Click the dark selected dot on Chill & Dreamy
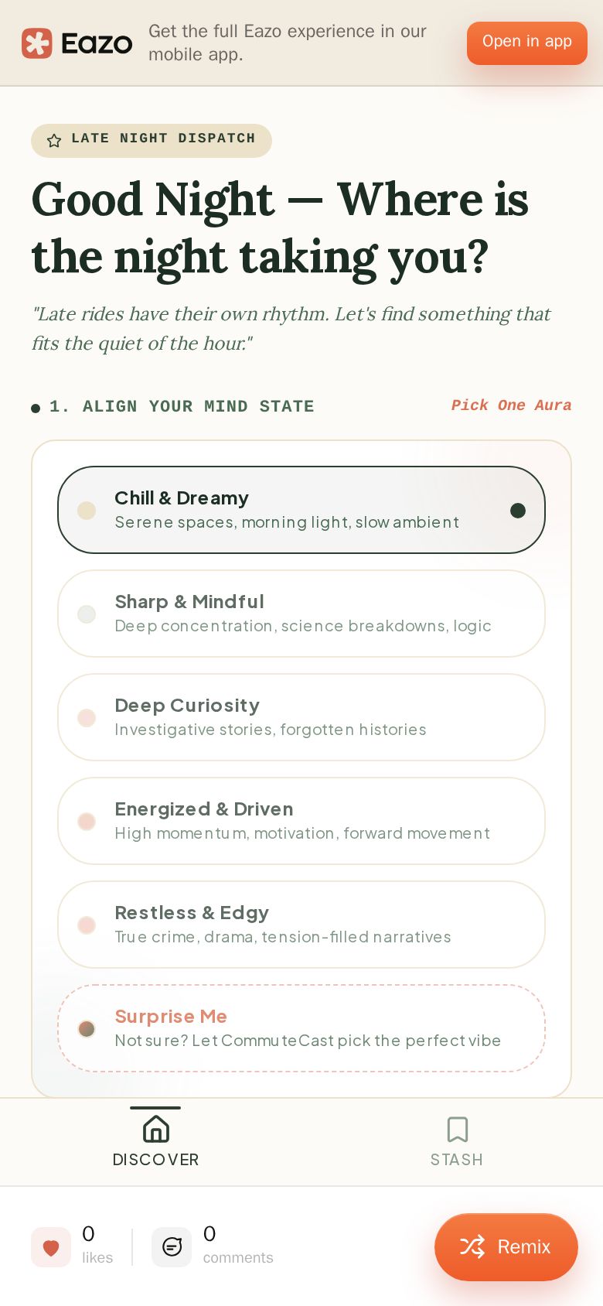The height and width of the screenshot is (1306, 603). click(x=518, y=510)
